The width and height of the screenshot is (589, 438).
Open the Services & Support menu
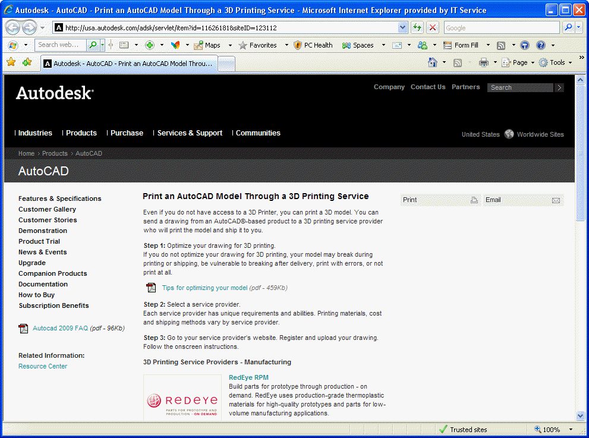tap(190, 133)
